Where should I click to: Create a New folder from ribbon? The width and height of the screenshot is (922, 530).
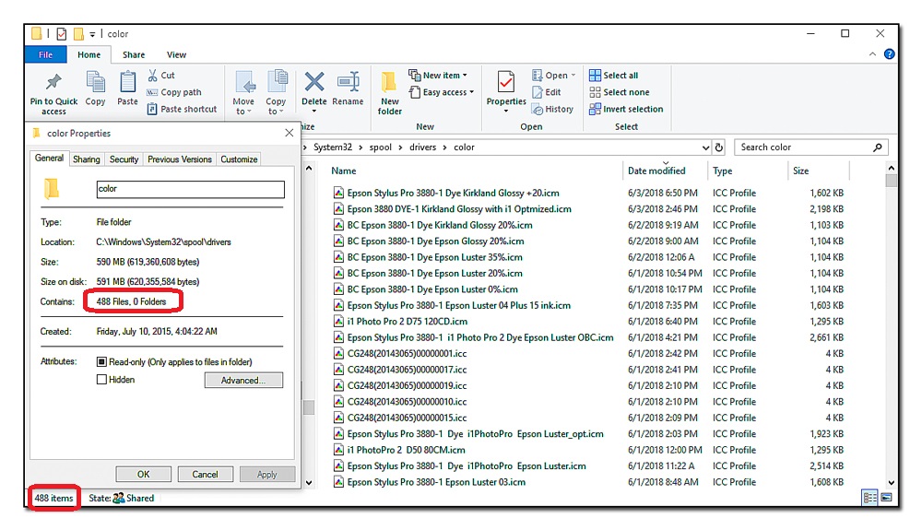390,92
